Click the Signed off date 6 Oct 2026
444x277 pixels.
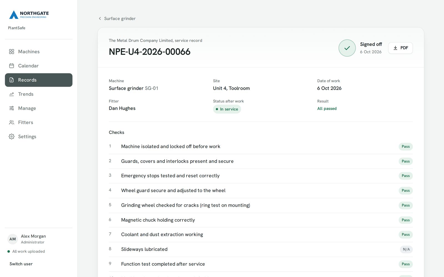pyautogui.click(x=371, y=52)
